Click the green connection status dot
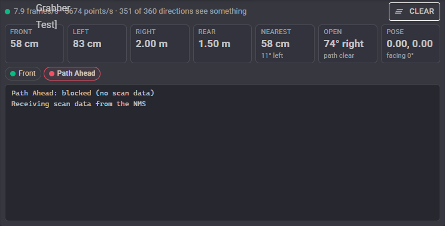Screen dimensions: 445x226 pos(8,11)
